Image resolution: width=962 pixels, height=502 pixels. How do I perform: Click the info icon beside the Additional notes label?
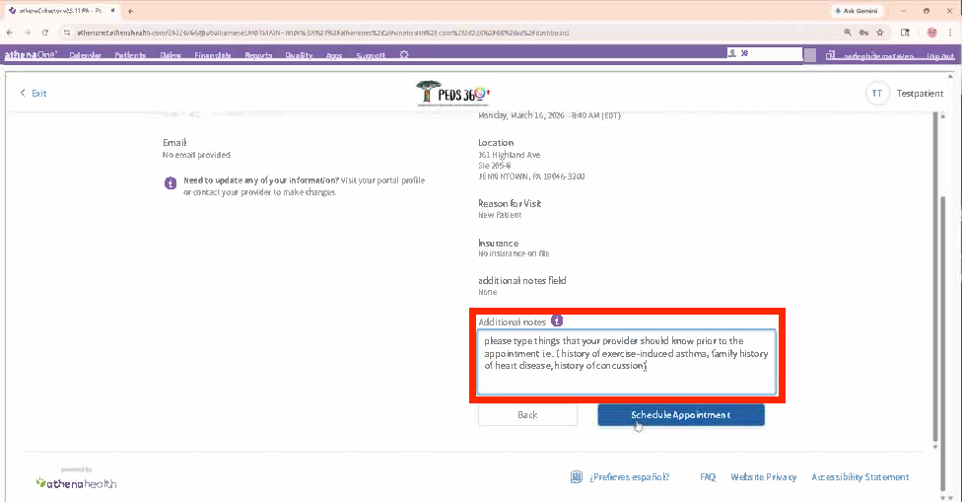[x=557, y=321]
